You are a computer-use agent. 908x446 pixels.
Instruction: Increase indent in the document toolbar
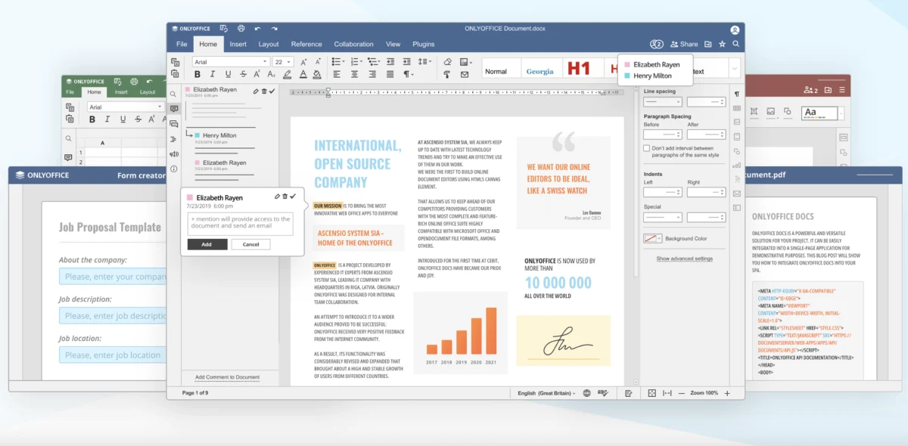406,62
